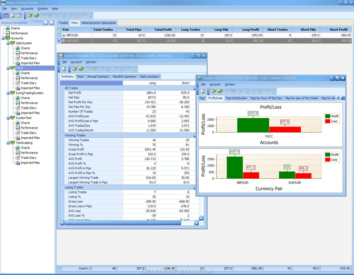The image size is (354, 275).
Task: Click the yellow-green import icon in the main toolbar
Action: [x=36, y=16]
